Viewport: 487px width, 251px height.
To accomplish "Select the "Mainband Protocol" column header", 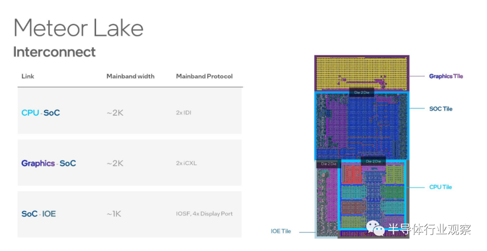I will (x=204, y=76).
